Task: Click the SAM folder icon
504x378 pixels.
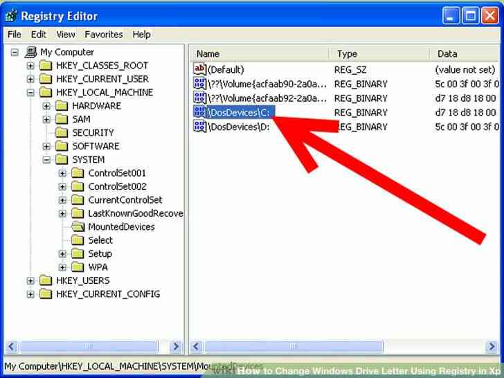Action: pyautogui.click(x=62, y=120)
